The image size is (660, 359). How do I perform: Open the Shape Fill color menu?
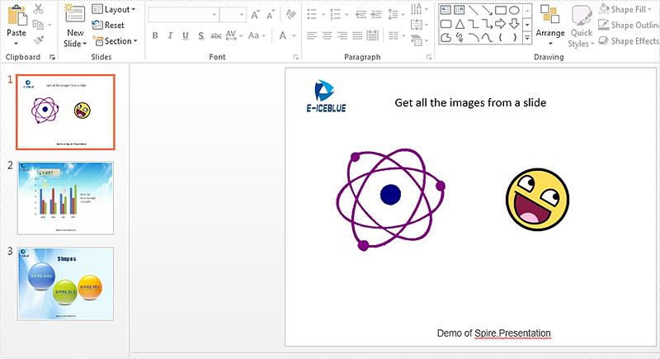click(x=625, y=9)
